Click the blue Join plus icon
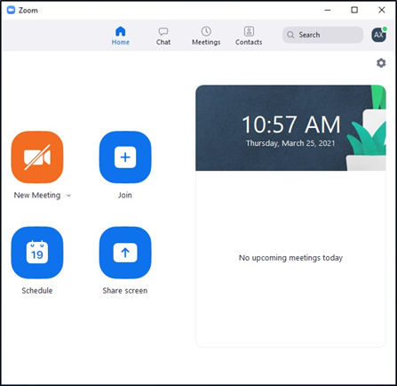Screen dimensions: 397x386 coord(125,157)
